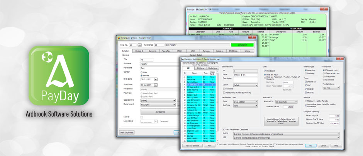Click the PayDay application logo

tap(59, 76)
